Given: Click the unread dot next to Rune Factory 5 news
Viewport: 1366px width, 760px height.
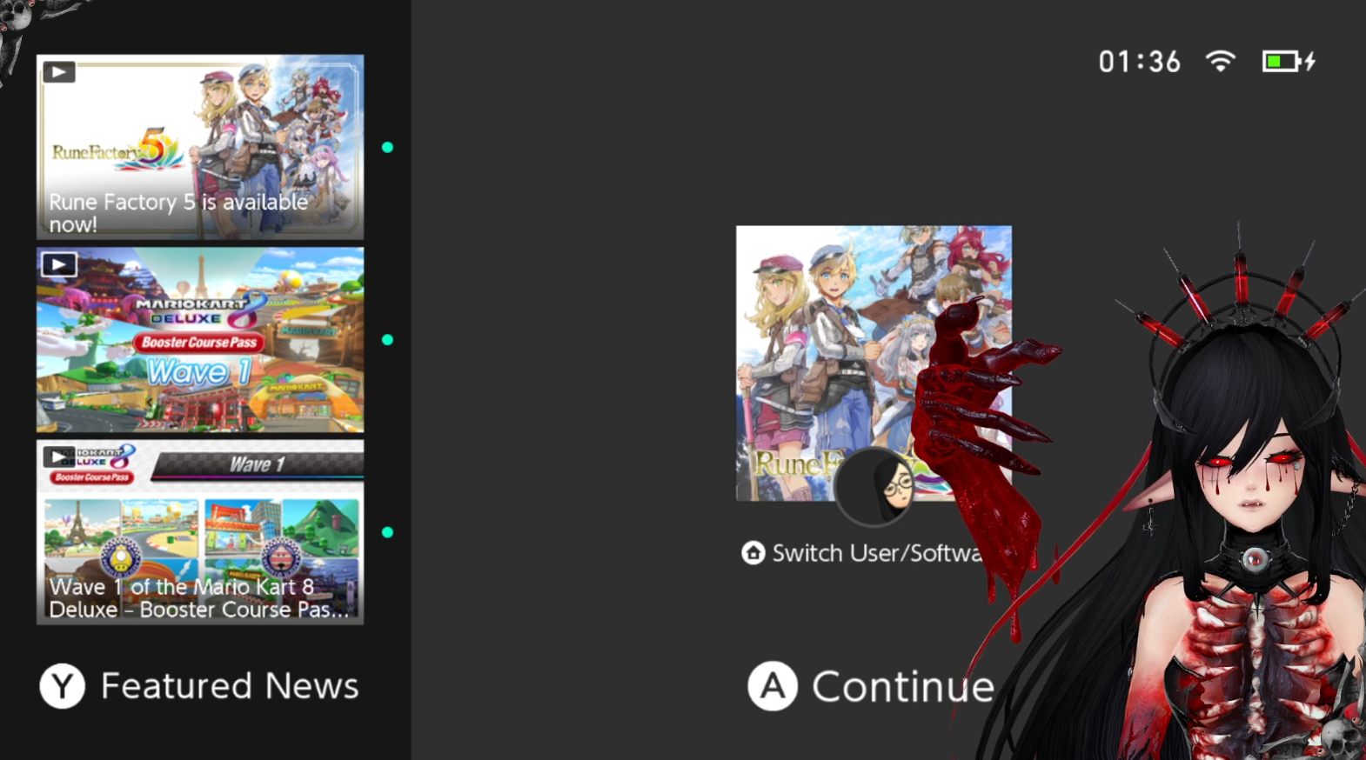Looking at the screenshot, I should point(387,147).
